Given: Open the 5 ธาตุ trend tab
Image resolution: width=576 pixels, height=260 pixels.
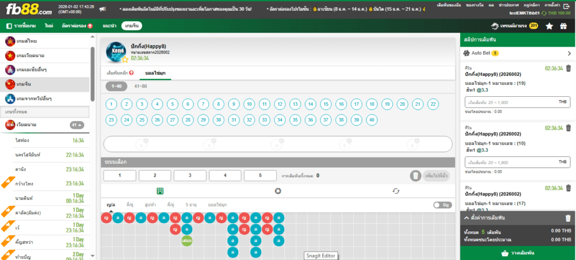Looking at the screenshot, I should tap(192, 204).
